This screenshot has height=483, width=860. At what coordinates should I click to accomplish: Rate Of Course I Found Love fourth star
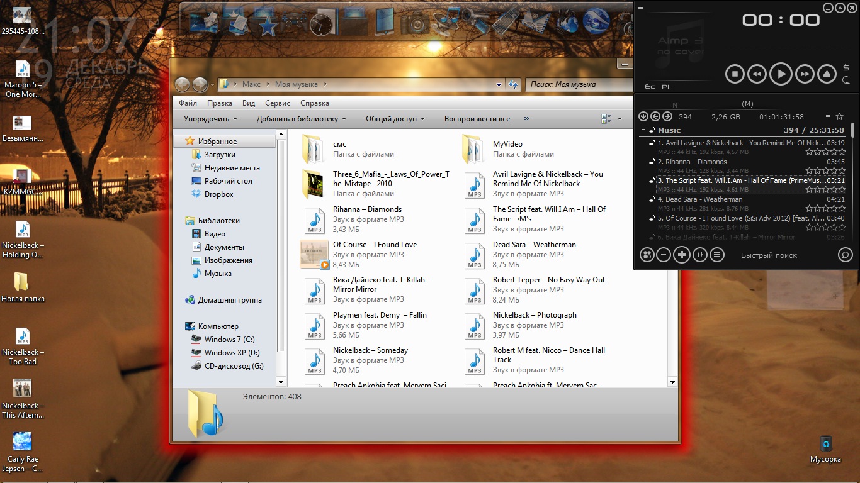pyautogui.click(x=833, y=227)
